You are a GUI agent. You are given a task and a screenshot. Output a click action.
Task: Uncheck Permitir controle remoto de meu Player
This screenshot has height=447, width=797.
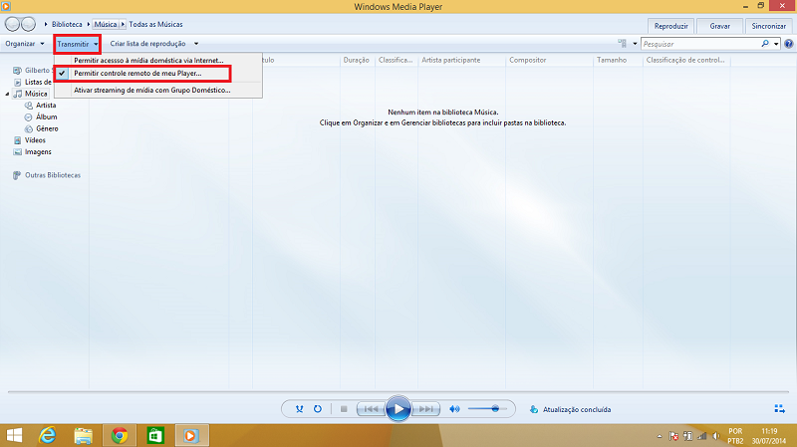(137, 74)
